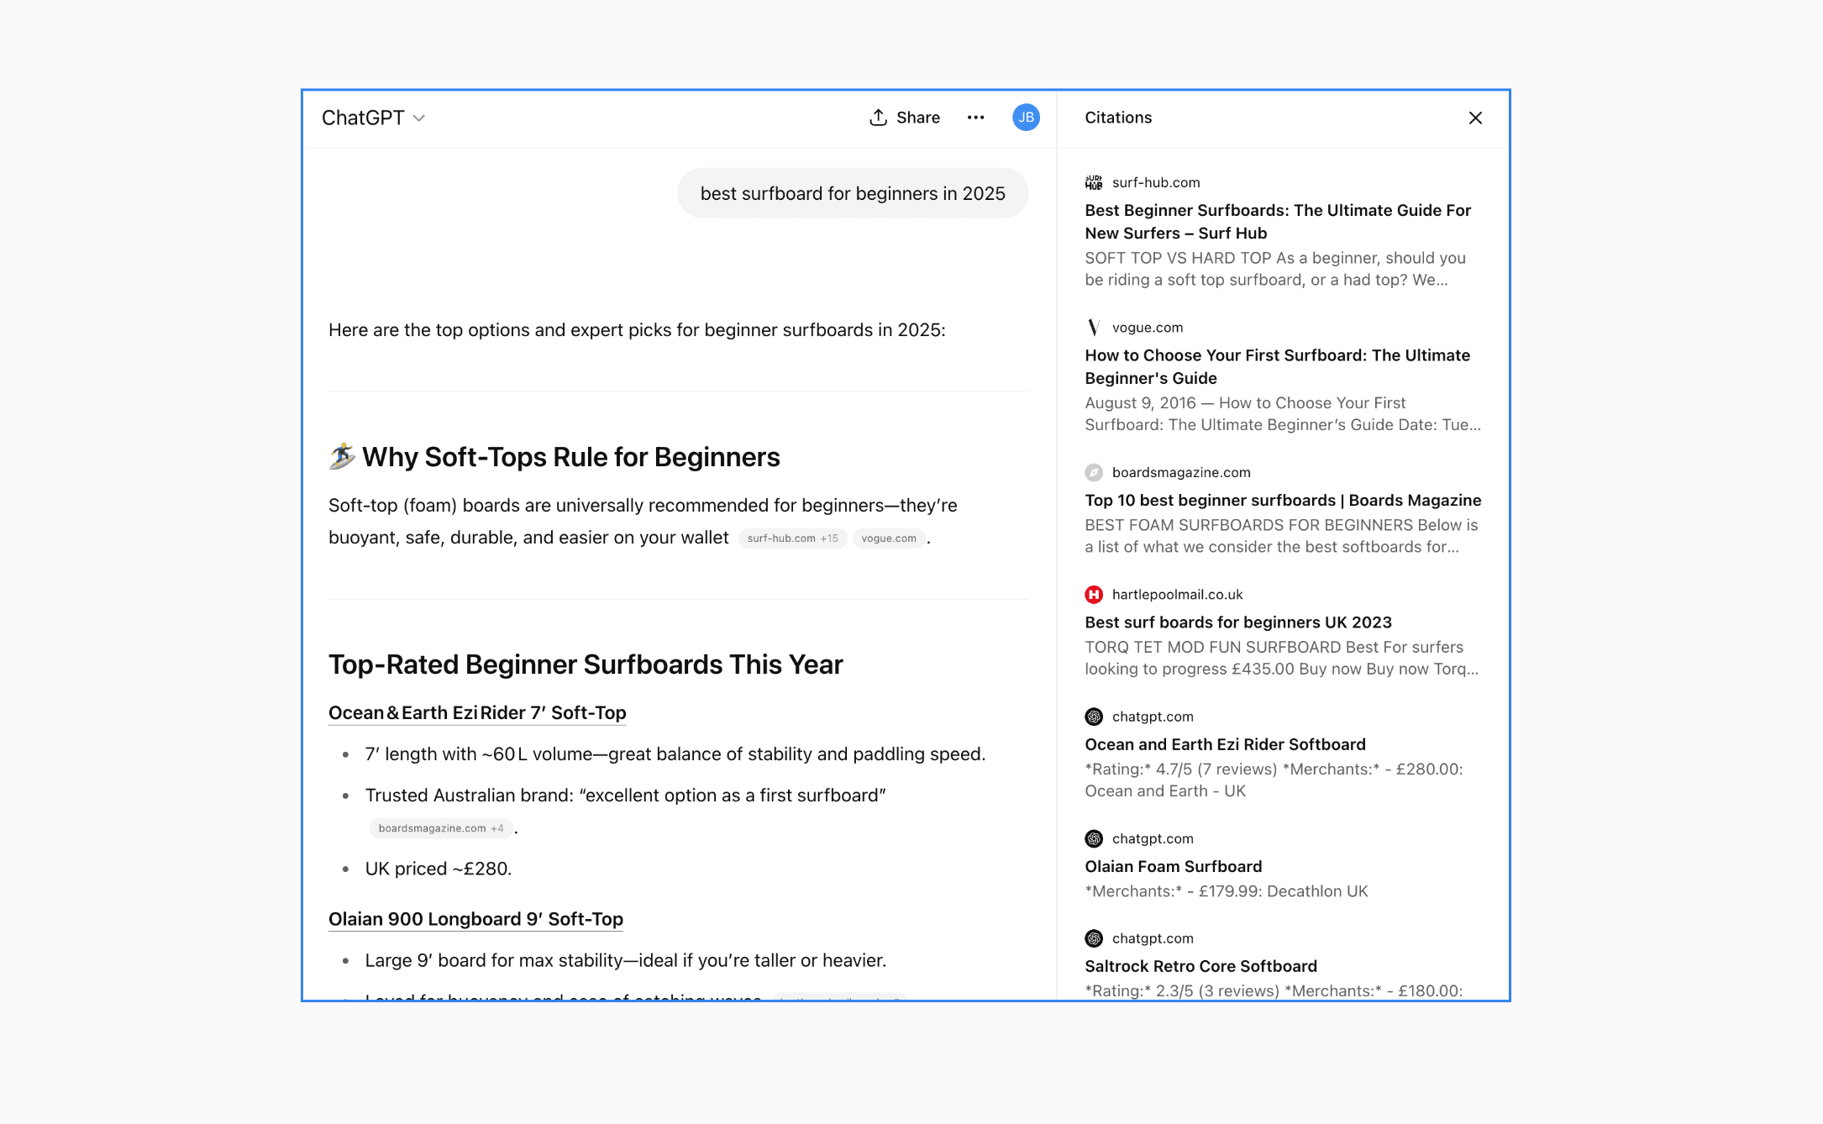
Task: Expand the ChatGPT model dropdown chevron
Action: (x=419, y=118)
